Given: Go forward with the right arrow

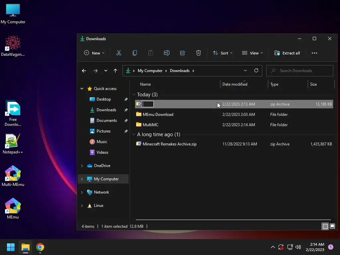Looking at the screenshot, I should point(96,71).
